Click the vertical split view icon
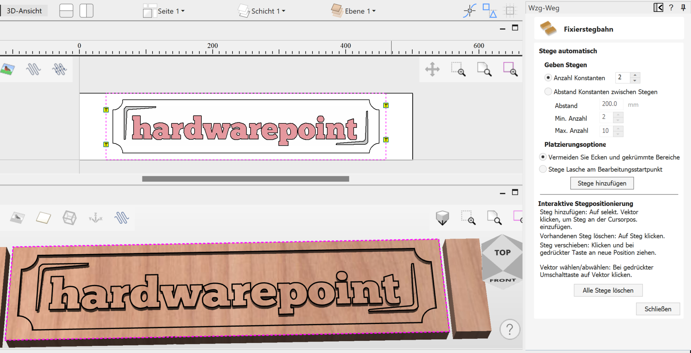Image resolution: width=691 pixels, height=353 pixels. (x=86, y=11)
